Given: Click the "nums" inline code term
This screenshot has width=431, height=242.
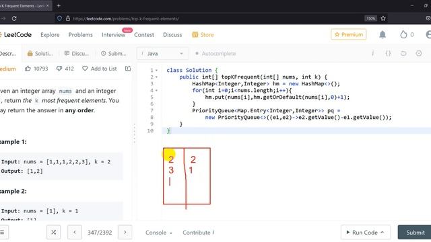Looking at the screenshot, I should pos(65,91).
